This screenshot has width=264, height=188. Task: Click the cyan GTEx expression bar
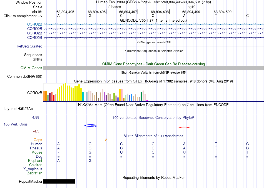(83, 97)
